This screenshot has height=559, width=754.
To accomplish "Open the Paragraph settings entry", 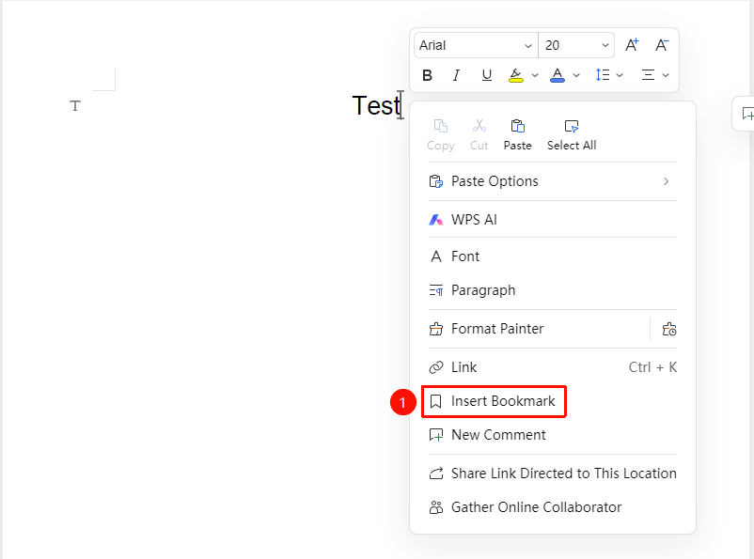I will tap(553, 290).
